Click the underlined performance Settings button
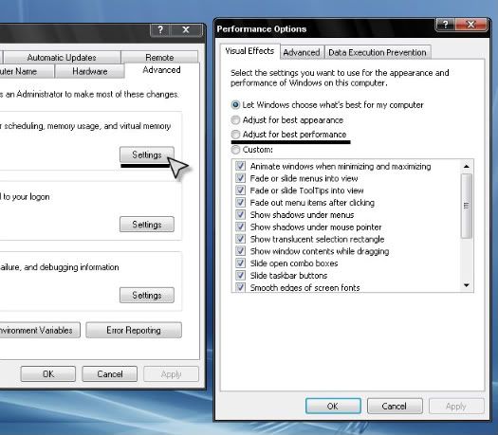Screen dimensions: 498x435 [x=147, y=154]
